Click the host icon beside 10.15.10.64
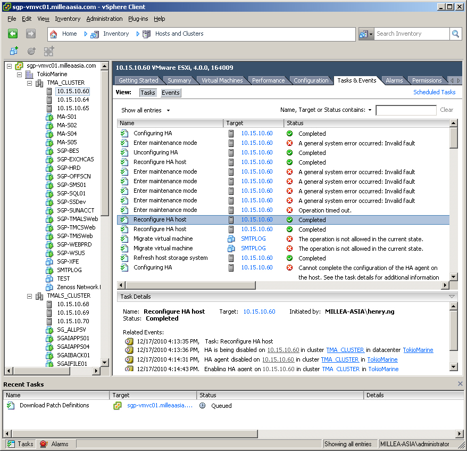This screenshot has width=467, height=451. coord(49,100)
